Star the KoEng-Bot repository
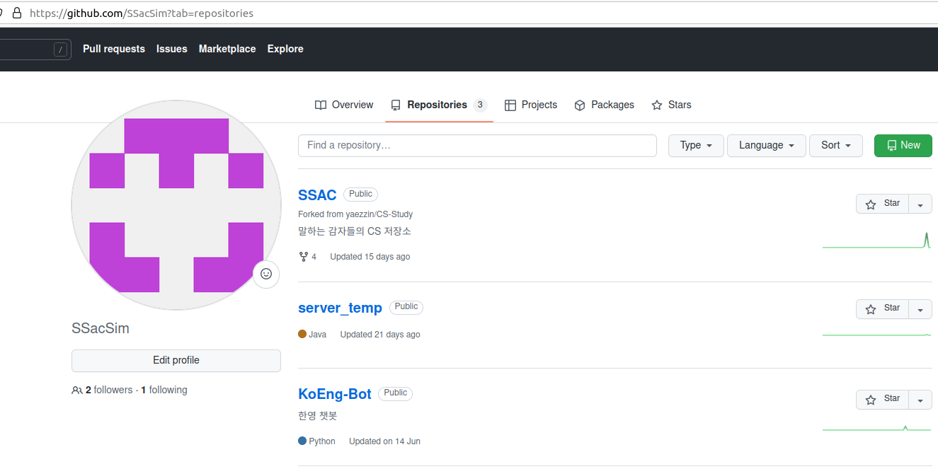Image resolution: width=938 pixels, height=469 pixels. point(882,400)
